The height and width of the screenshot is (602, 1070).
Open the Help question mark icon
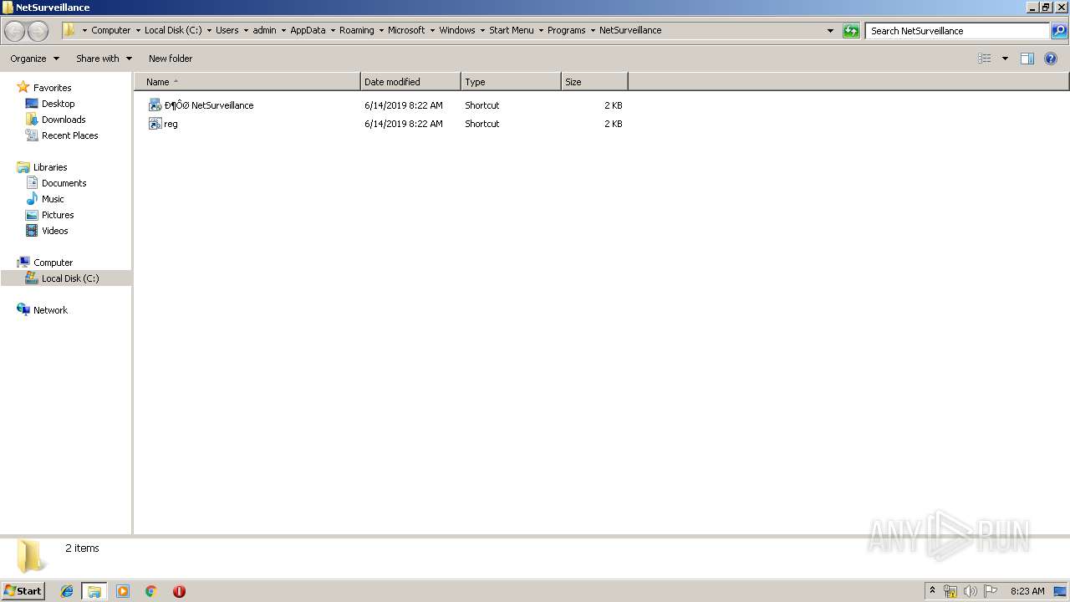tap(1051, 59)
